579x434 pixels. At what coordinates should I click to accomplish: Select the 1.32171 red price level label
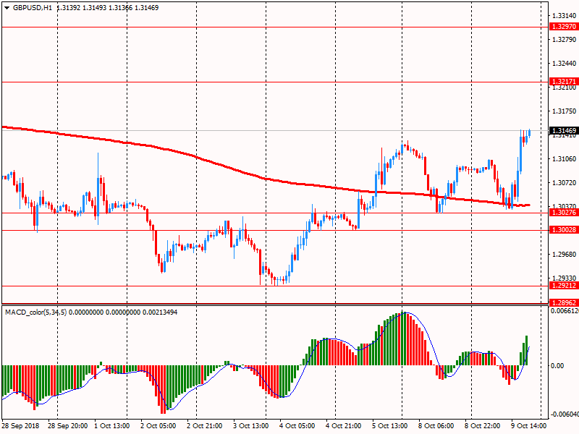pos(564,81)
